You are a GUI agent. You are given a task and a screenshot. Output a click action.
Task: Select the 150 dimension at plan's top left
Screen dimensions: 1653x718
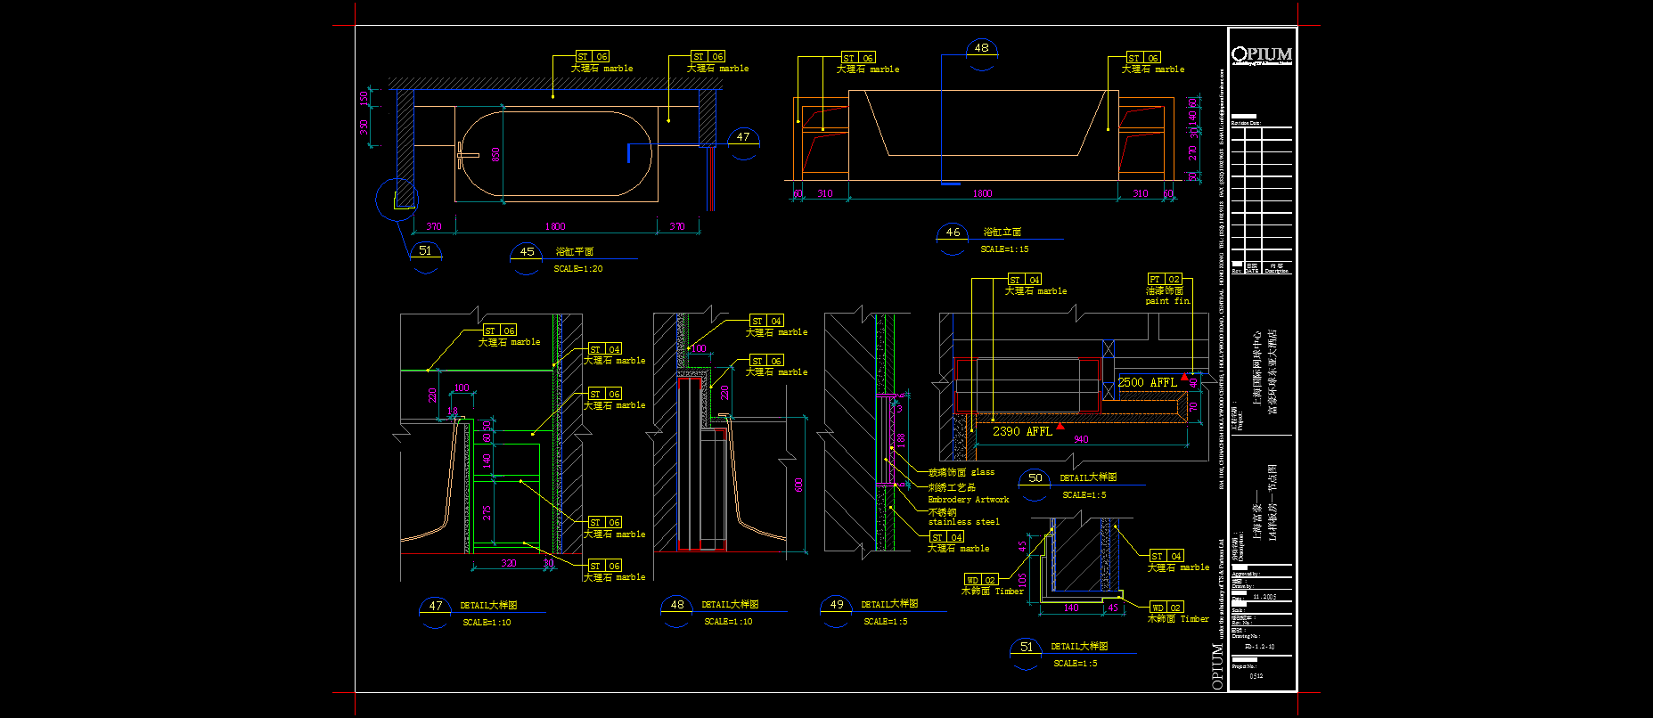(x=364, y=99)
